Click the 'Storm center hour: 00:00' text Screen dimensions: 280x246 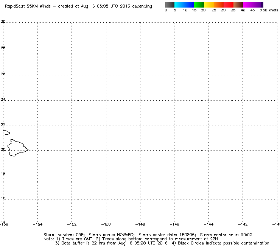[x=226, y=235]
